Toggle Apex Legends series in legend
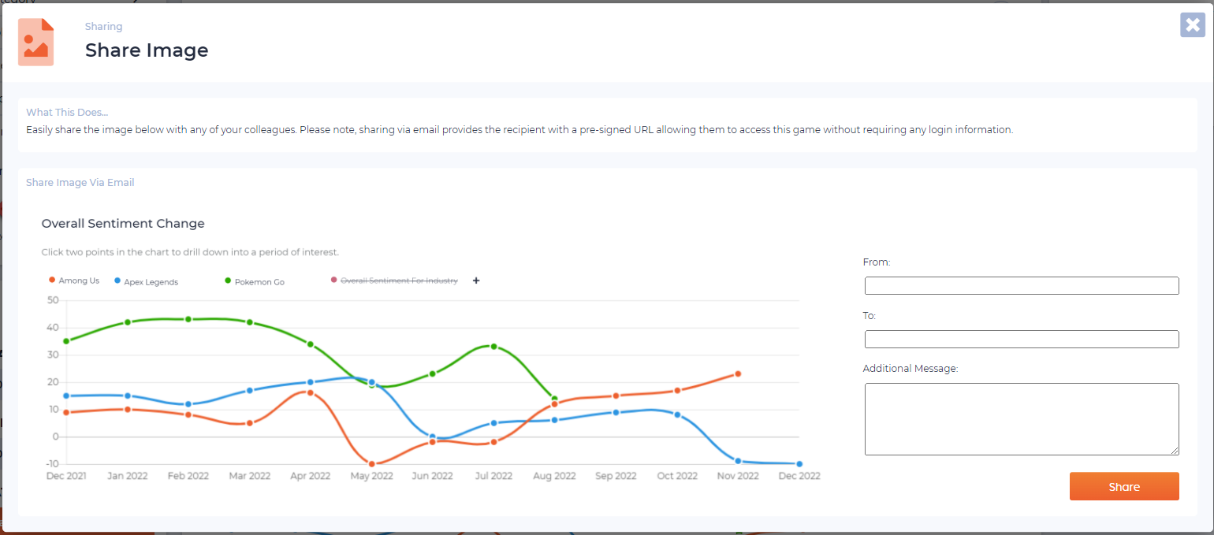The height and width of the screenshot is (535, 1214). pos(146,281)
